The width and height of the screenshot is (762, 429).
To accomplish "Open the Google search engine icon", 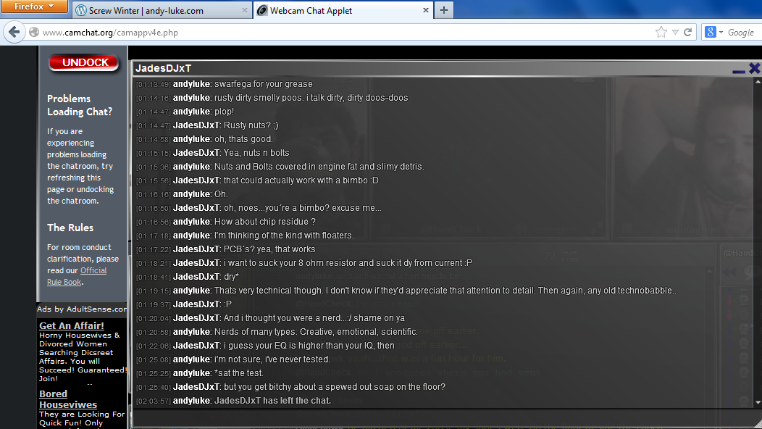I will pos(711,33).
